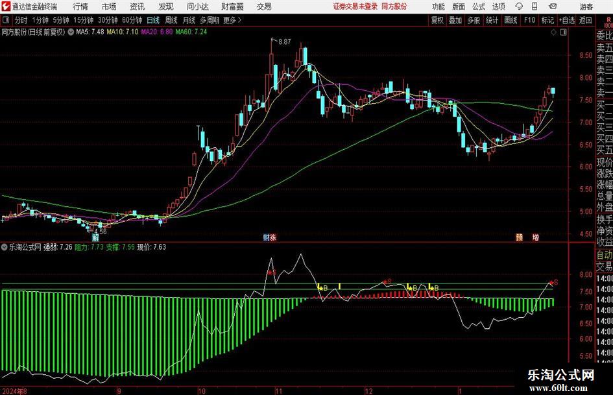This screenshot has height=395, width=613.
Task: Click the 财 event marker
Action: (x=266, y=237)
